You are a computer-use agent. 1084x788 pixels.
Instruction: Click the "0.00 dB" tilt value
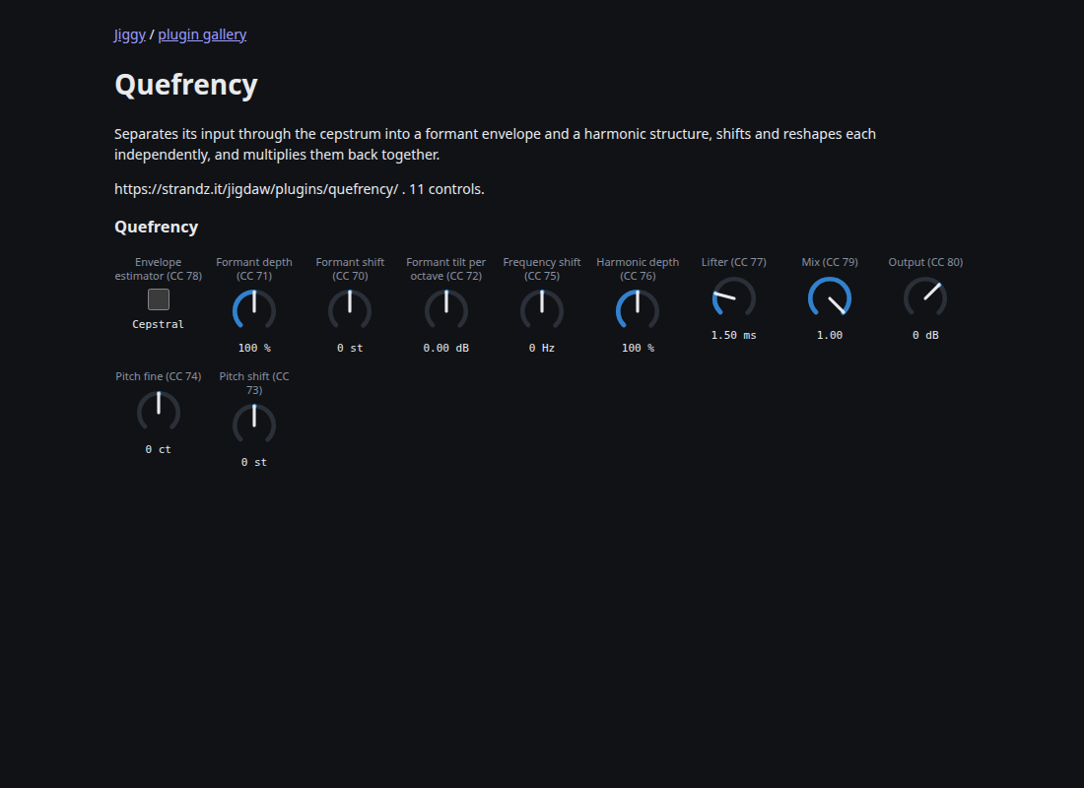(x=445, y=349)
